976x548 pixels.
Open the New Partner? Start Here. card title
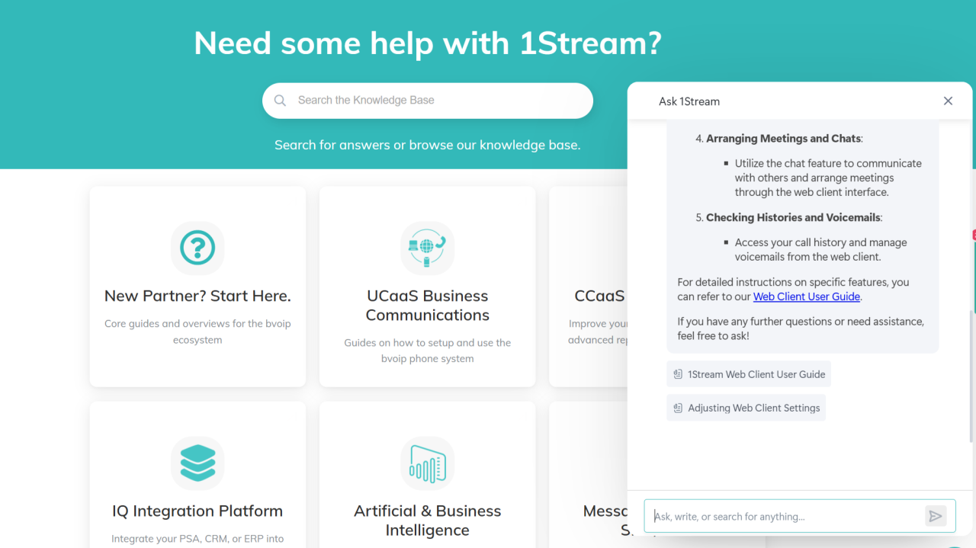pyautogui.click(x=197, y=296)
